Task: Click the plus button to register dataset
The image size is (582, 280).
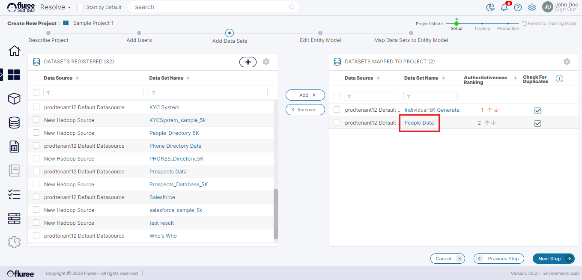Action: click(x=248, y=62)
